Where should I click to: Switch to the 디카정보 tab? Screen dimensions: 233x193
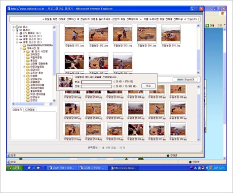coord(30,110)
